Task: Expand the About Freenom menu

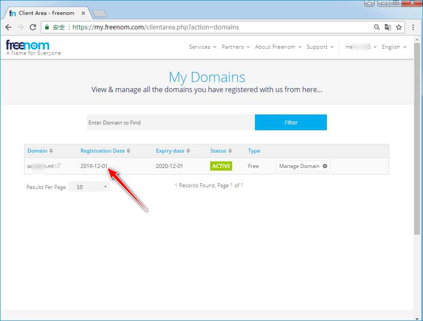Action: click(x=278, y=47)
